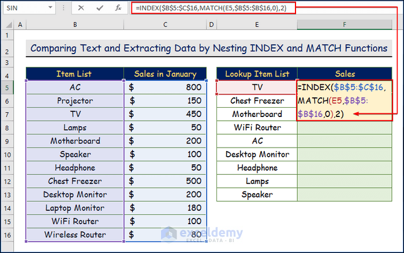Screen dimensions: 404x253
Task: Cancel formula entry with the X icon
Action: tap(81, 8)
